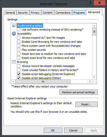Check Play system sounds option

18,50
